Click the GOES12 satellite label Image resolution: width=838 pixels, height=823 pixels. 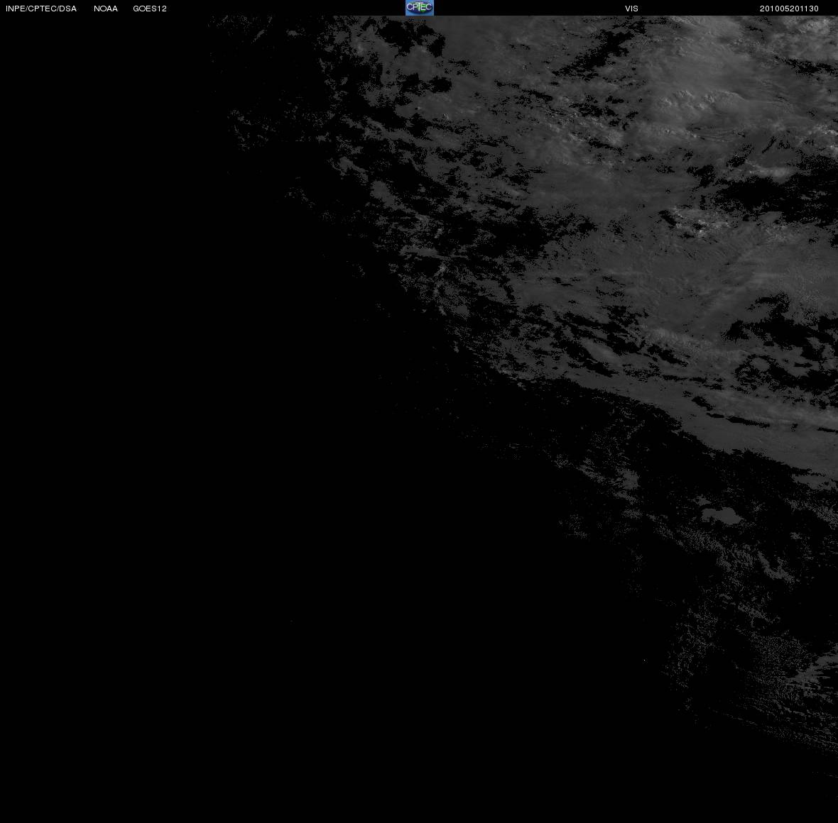coord(150,9)
